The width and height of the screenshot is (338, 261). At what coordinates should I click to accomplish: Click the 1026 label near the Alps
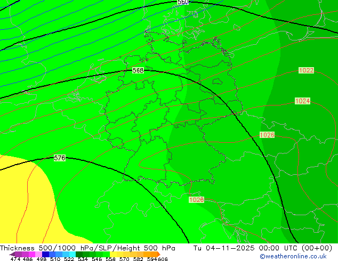196,200
